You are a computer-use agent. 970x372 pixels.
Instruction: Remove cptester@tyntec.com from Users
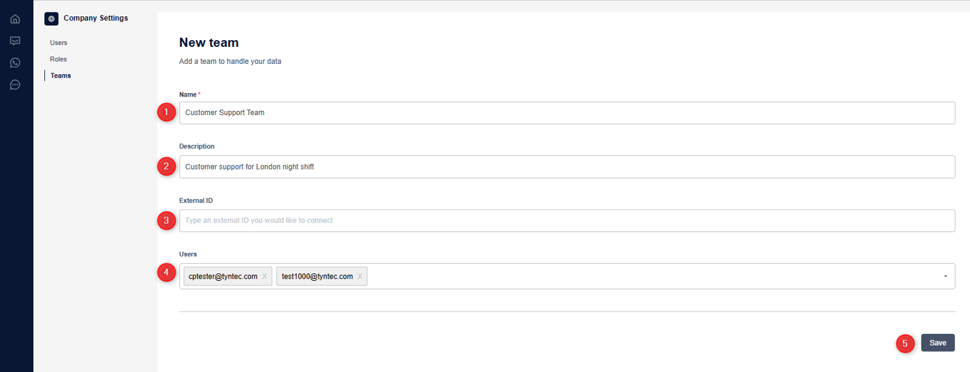tap(264, 276)
